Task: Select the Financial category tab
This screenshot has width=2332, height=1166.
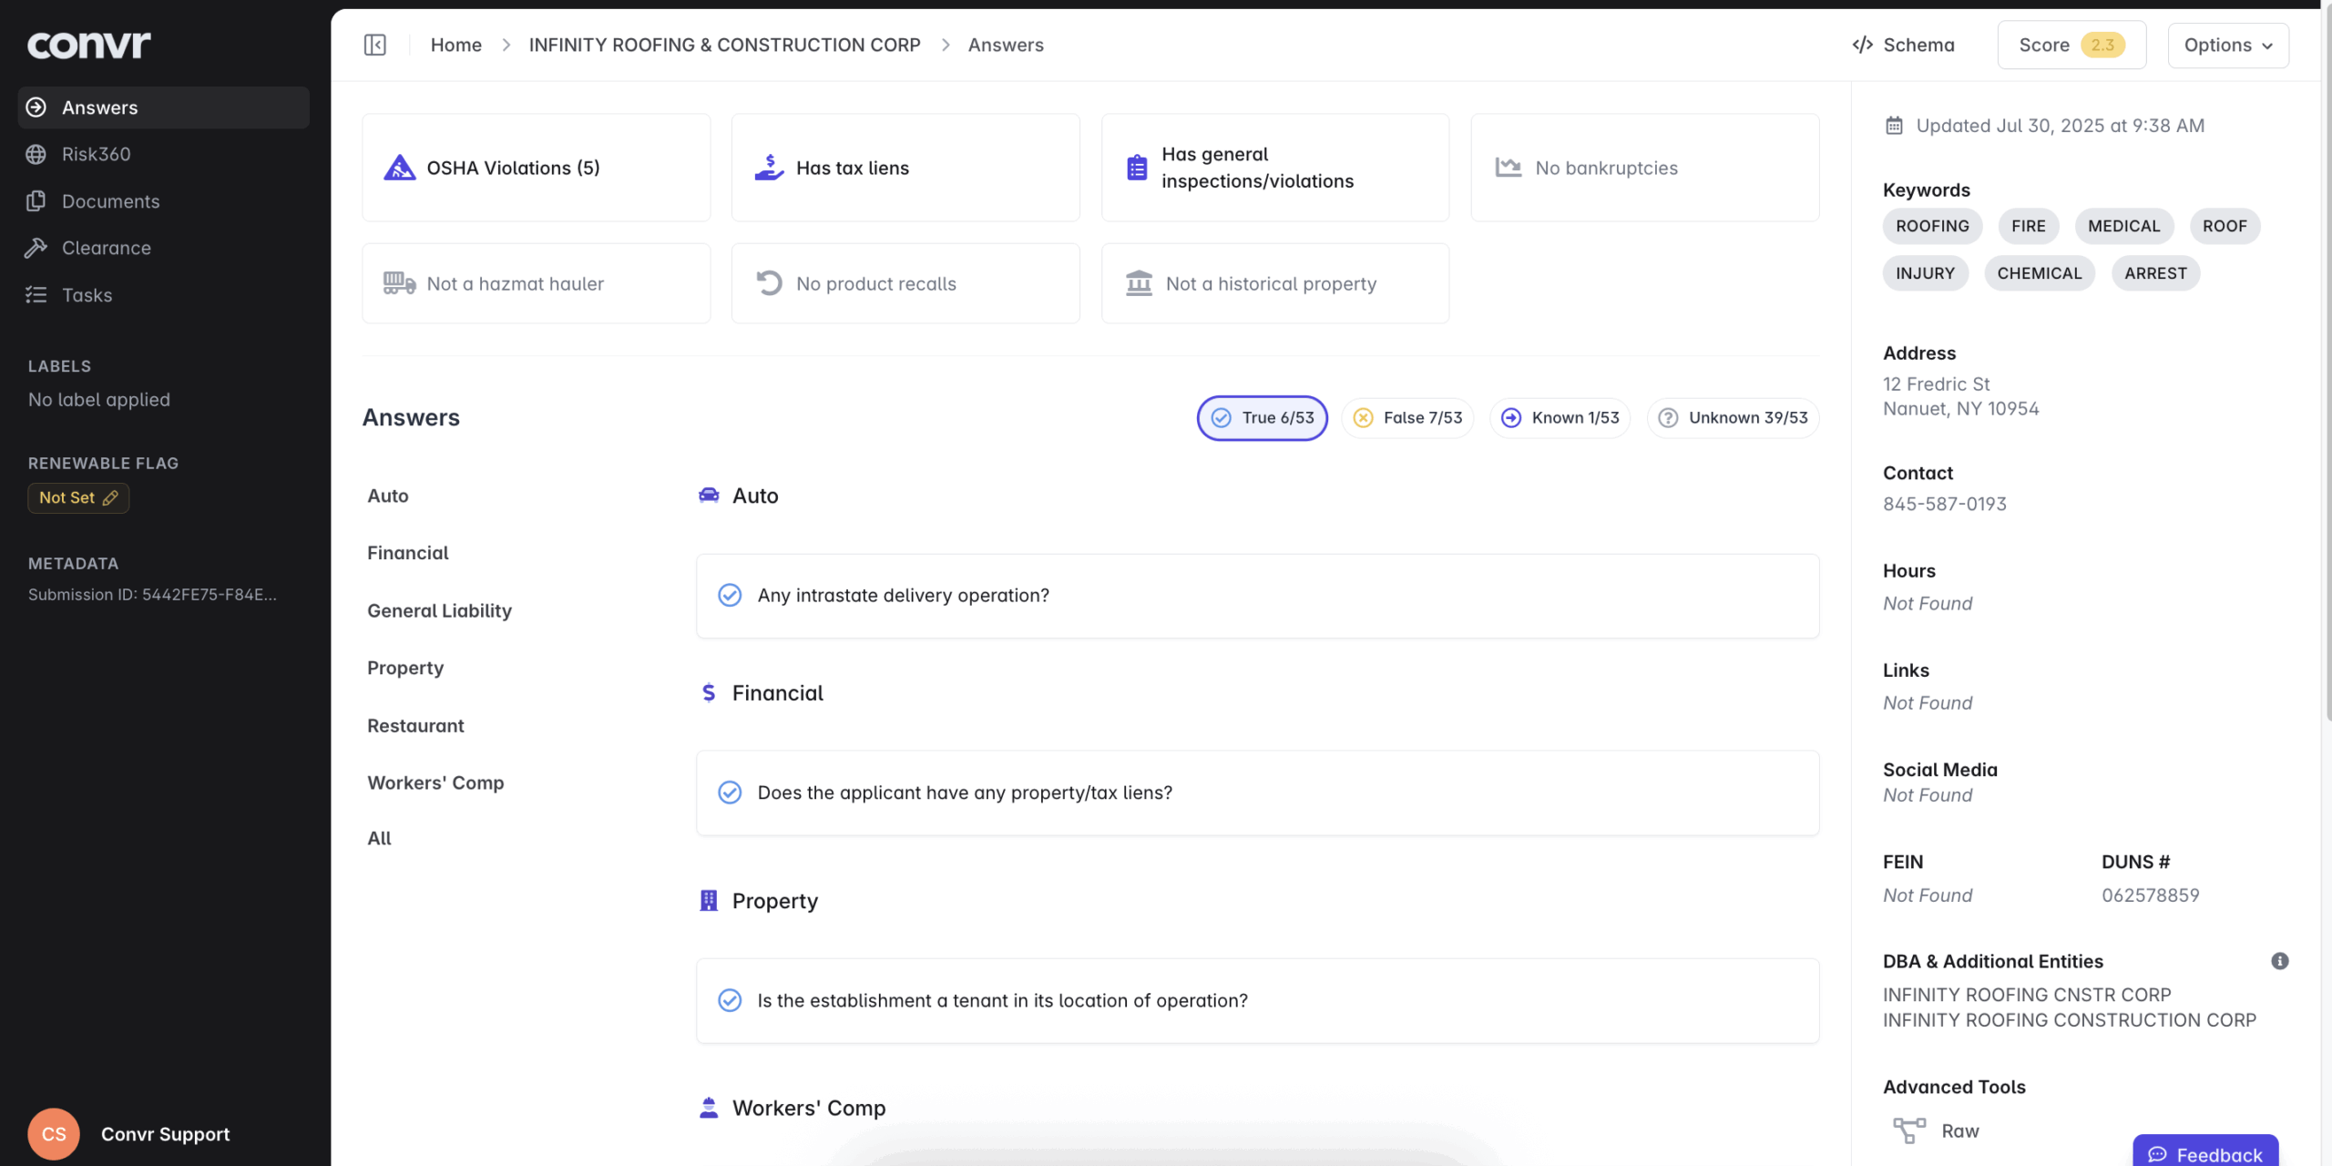Action: 408,553
